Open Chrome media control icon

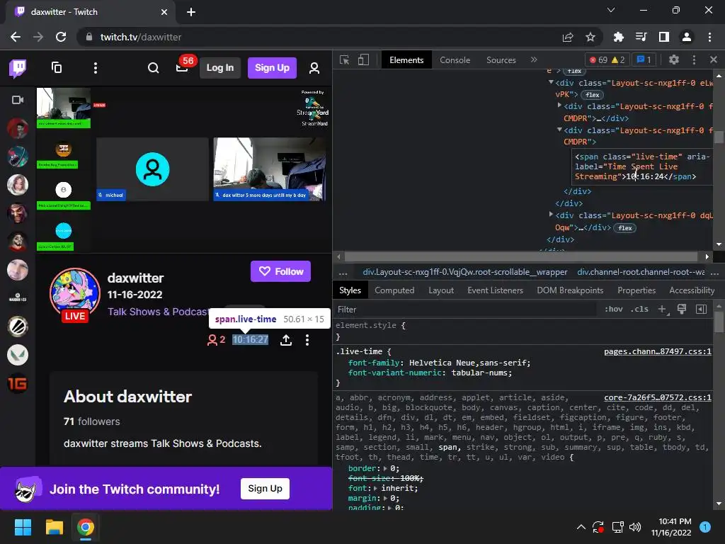(641, 37)
